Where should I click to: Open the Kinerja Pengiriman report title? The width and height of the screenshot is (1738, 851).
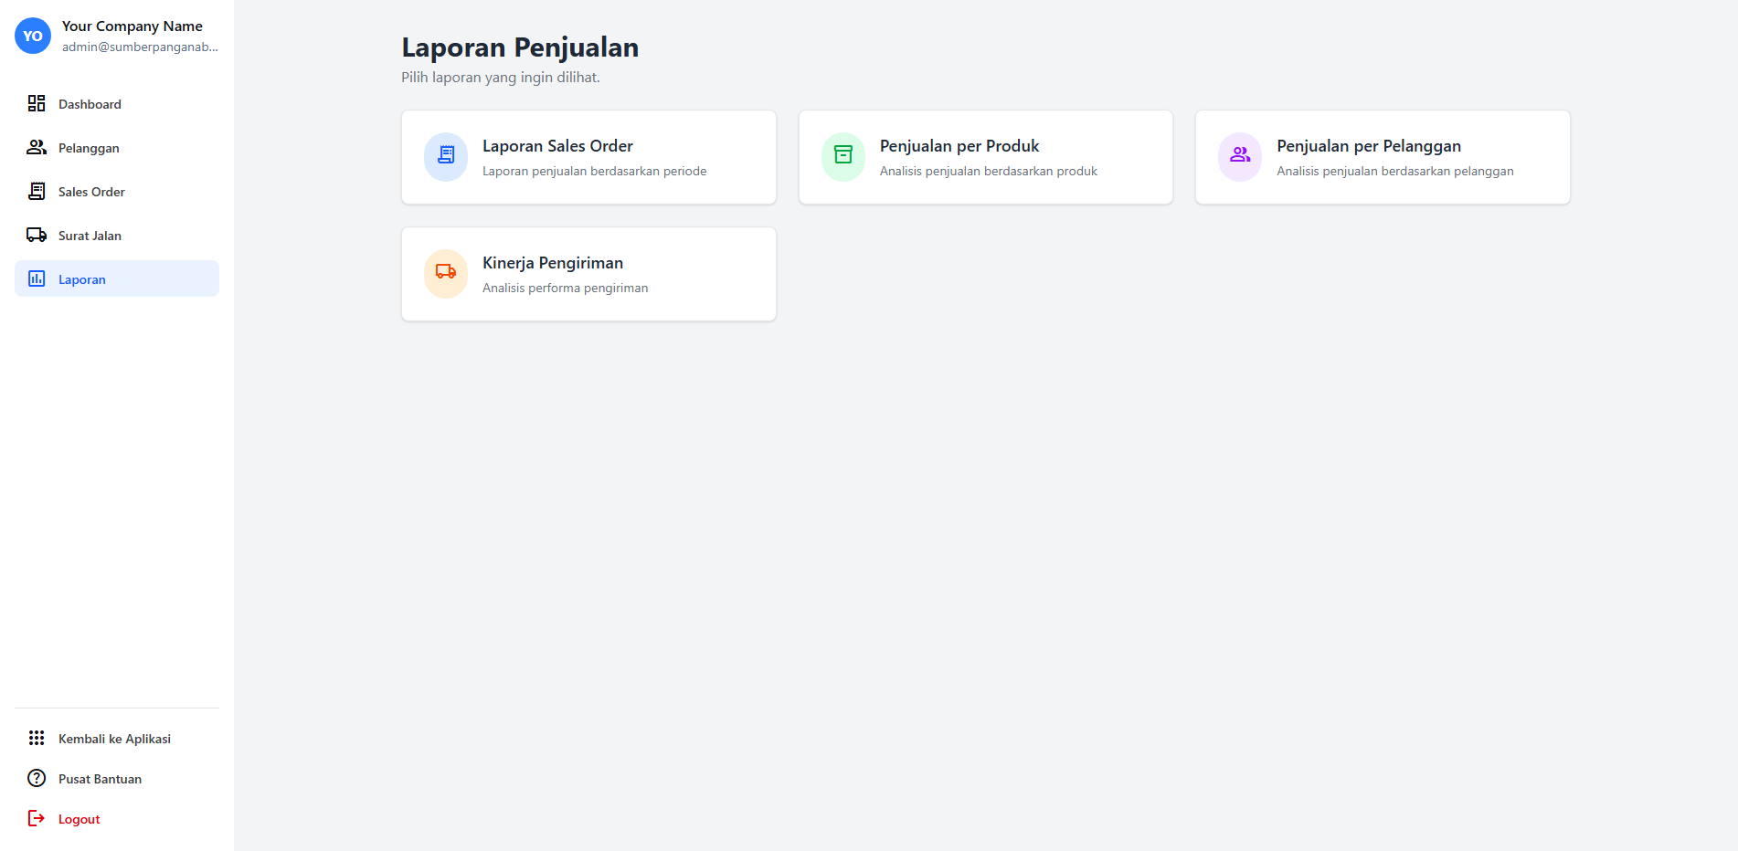(x=553, y=263)
